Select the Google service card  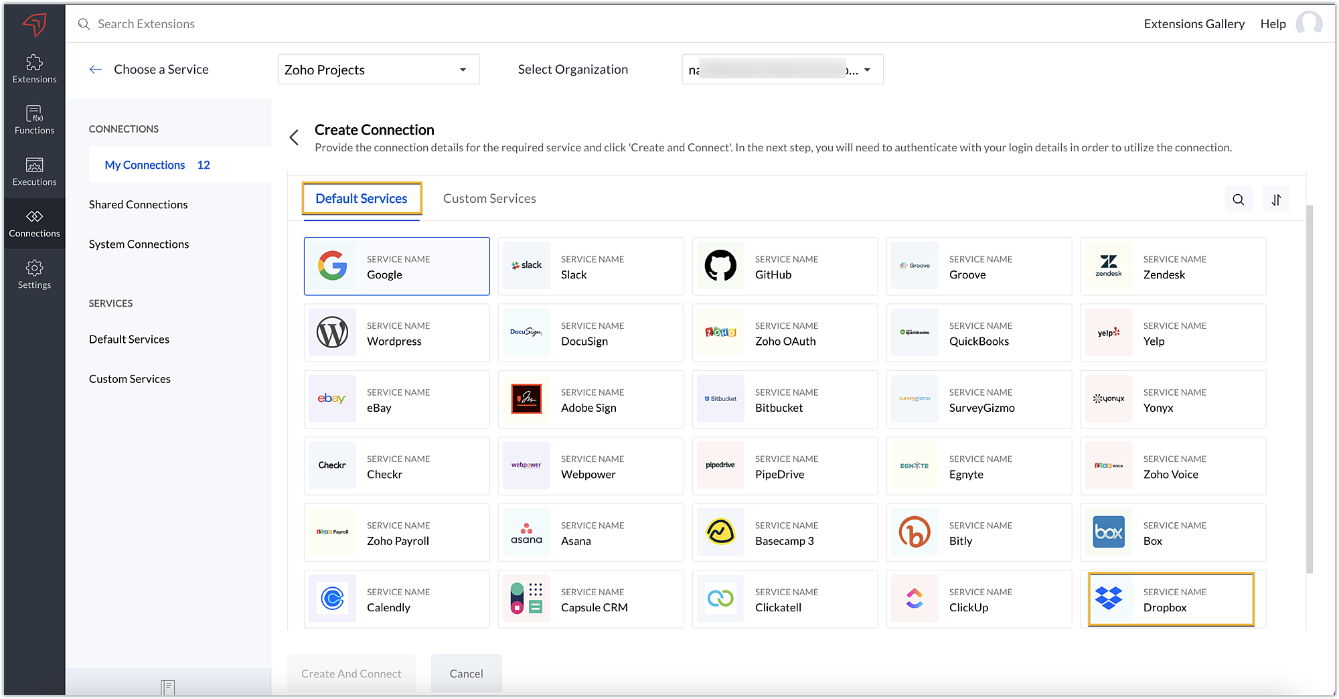tap(396, 266)
